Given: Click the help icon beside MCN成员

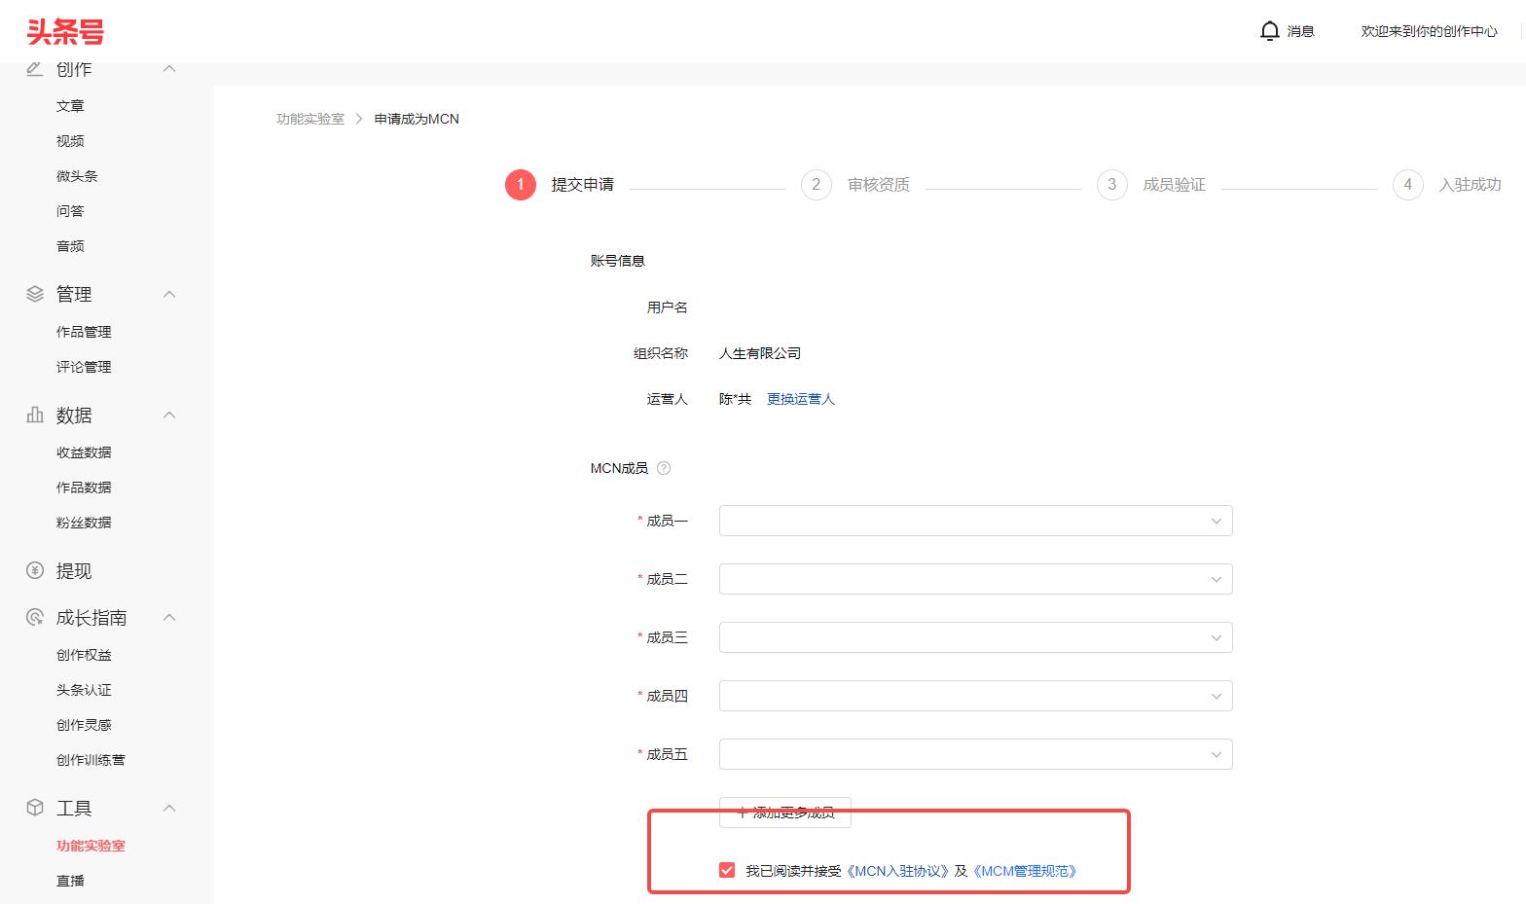Looking at the screenshot, I should pos(664,468).
